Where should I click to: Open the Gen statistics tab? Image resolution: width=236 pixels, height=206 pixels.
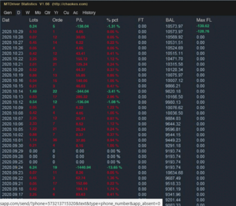click(8, 13)
